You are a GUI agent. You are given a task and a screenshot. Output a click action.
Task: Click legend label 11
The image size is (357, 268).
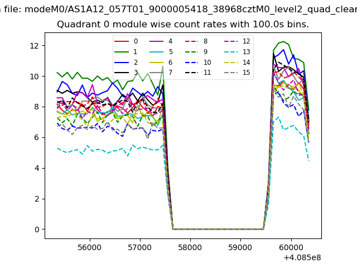(x=207, y=73)
